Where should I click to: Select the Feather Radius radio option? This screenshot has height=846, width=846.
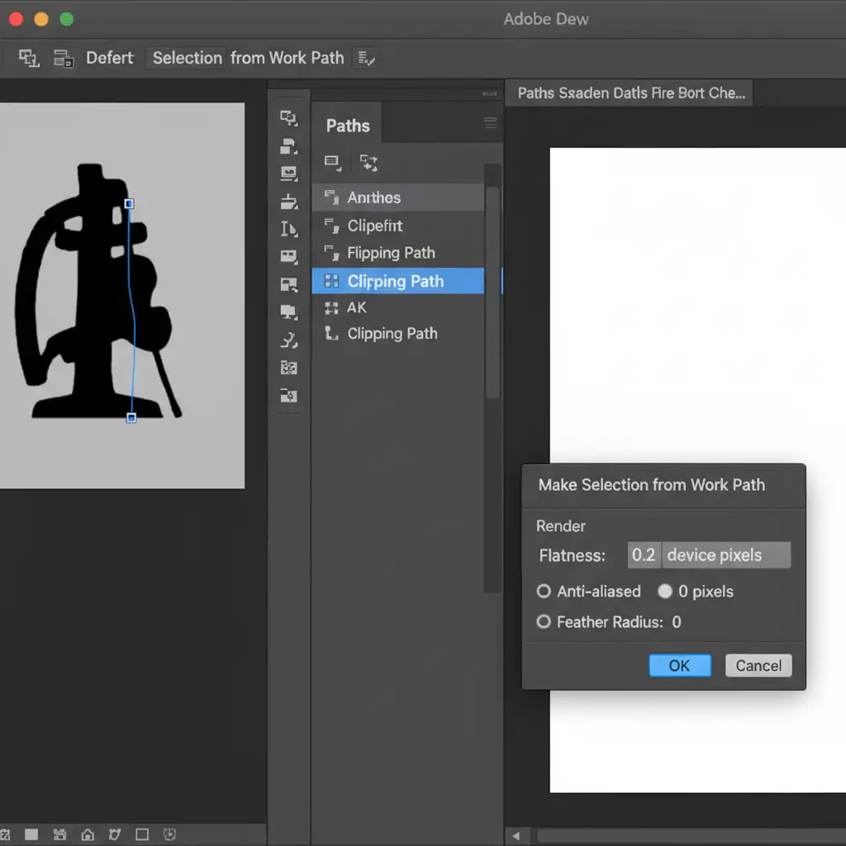[544, 622]
